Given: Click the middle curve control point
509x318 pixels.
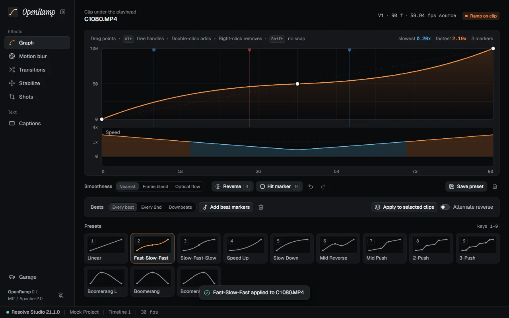Looking at the screenshot, I should tap(297, 84).
